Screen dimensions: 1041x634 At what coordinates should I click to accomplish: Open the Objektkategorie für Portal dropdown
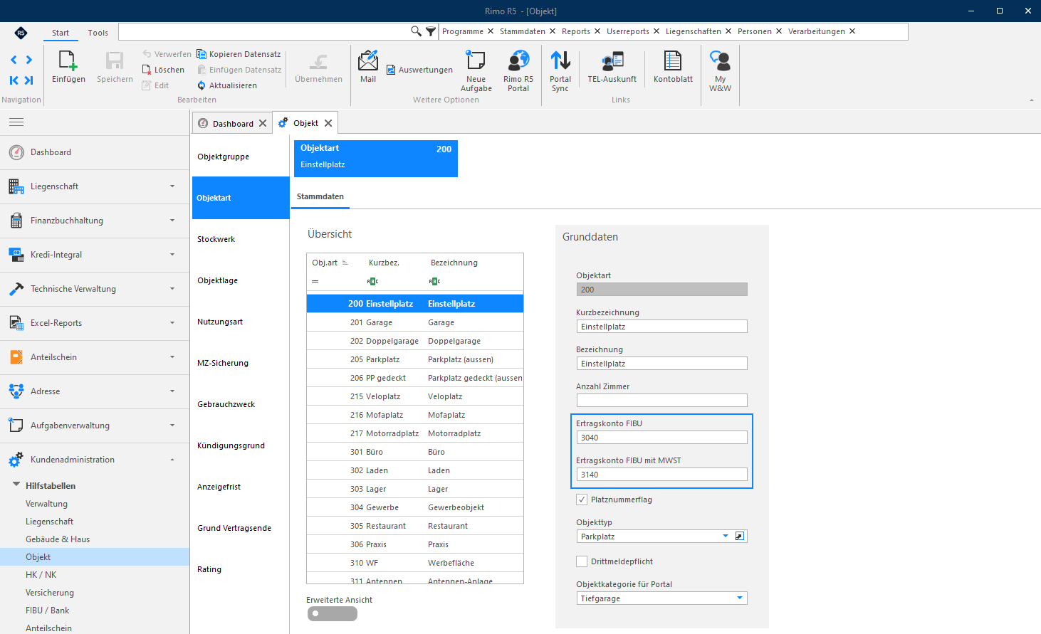coord(740,598)
